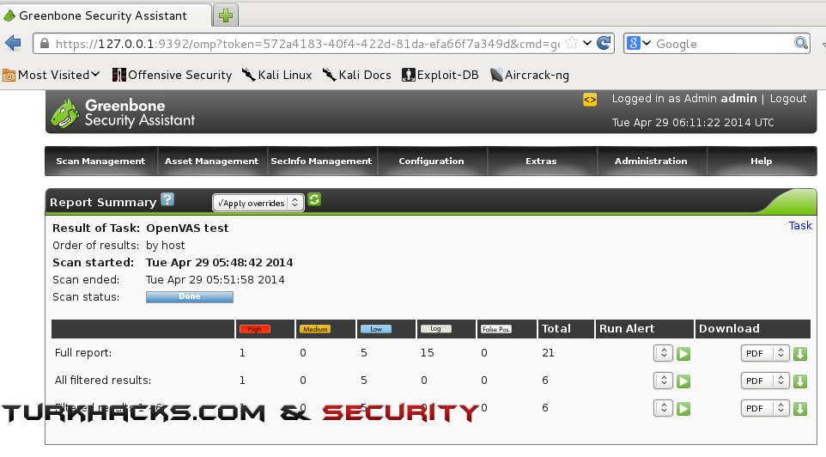
Task: Open the Offensive Security bookmark
Action: tap(173, 75)
